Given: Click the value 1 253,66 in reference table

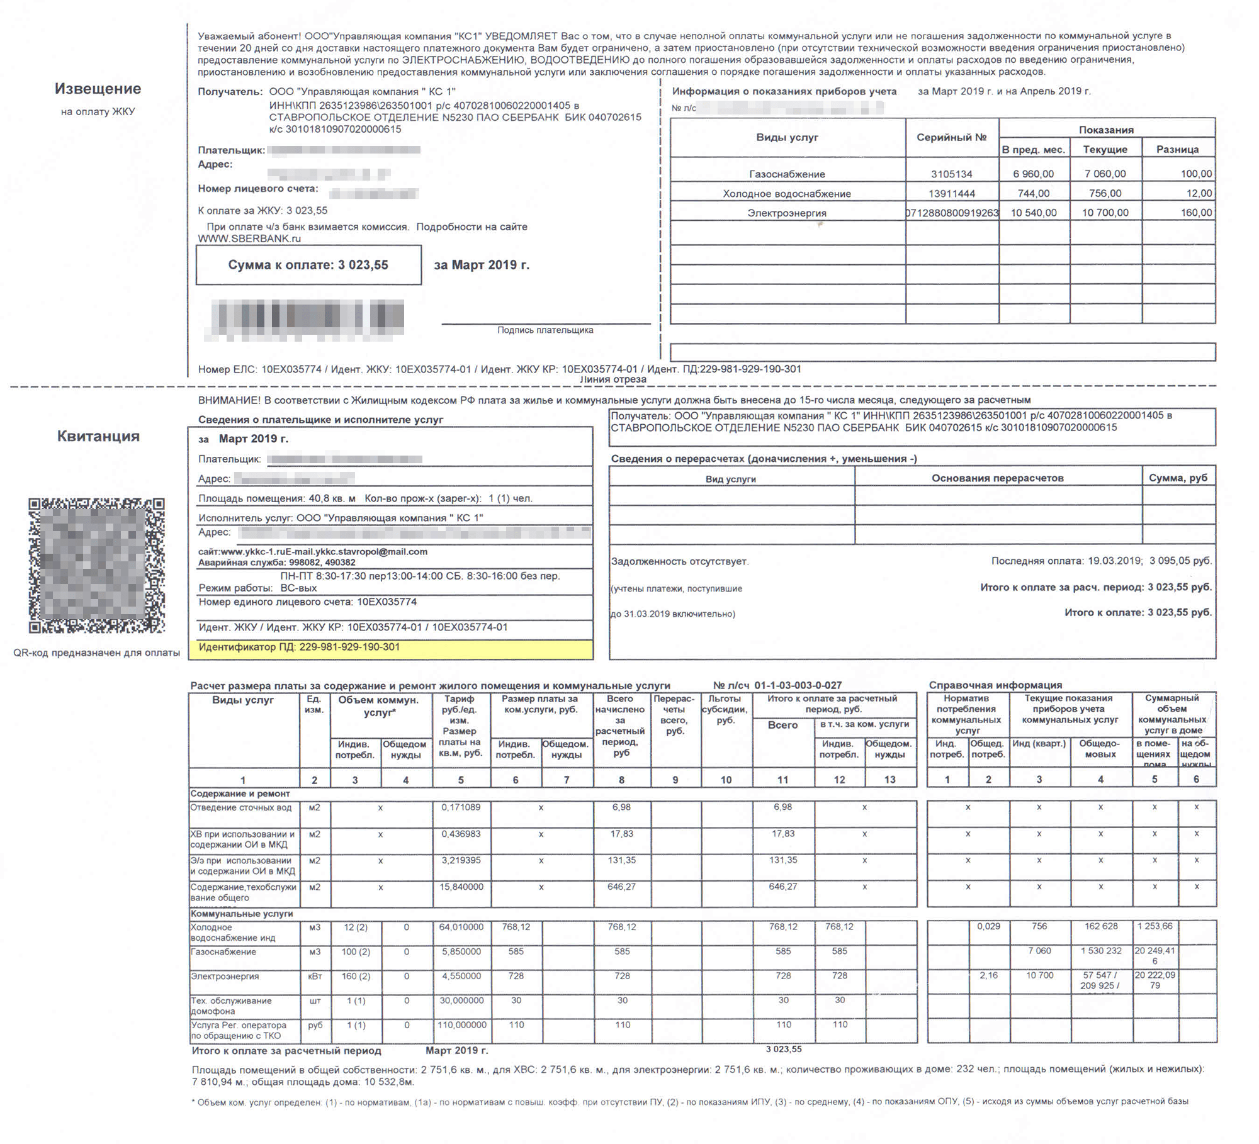Looking at the screenshot, I should [1155, 926].
